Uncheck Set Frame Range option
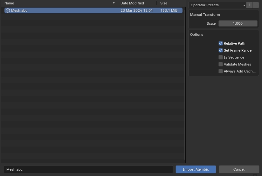The width and height of the screenshot is (262, 176). [x=221, y=50]
